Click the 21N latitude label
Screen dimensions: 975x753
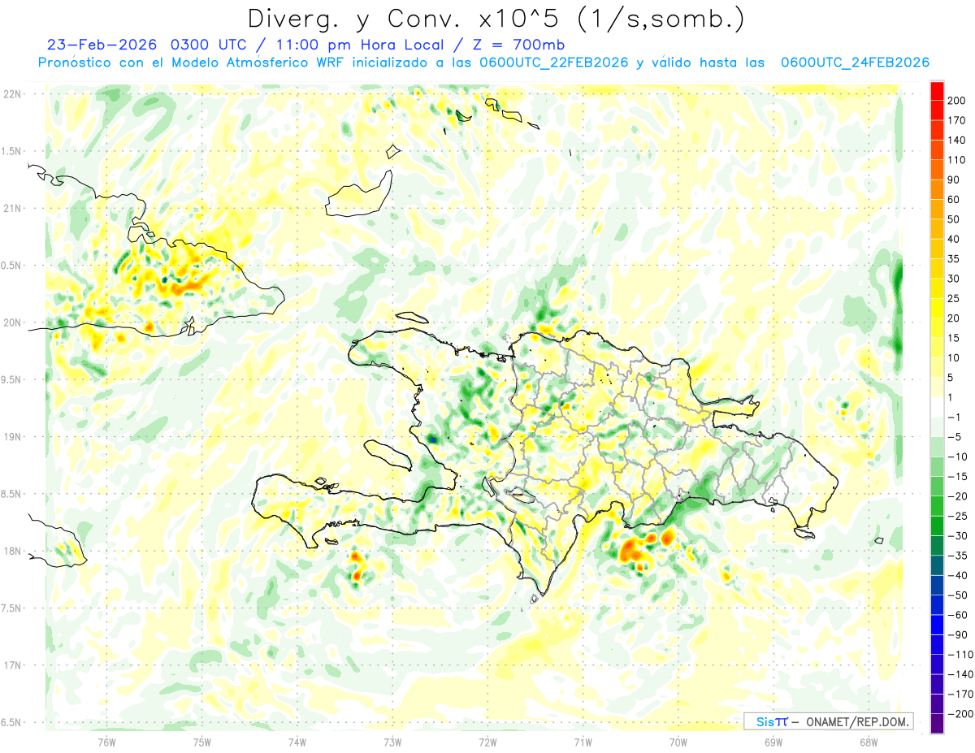[12, 209]
